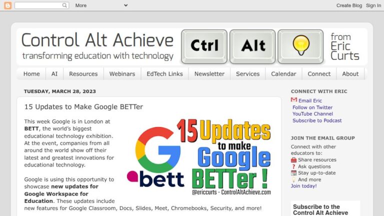Click the 'transforming education with technology' tagline

click(97, 56)
